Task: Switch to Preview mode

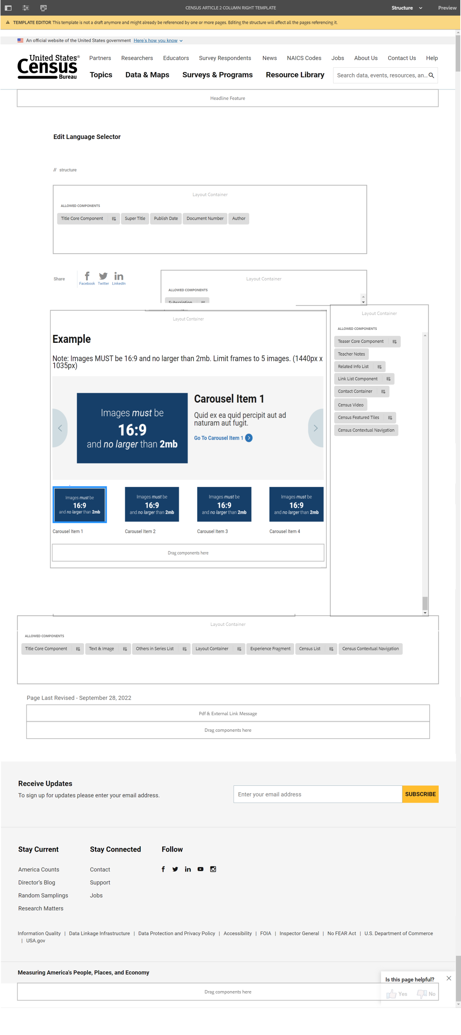Action: (x=447, y=8)
